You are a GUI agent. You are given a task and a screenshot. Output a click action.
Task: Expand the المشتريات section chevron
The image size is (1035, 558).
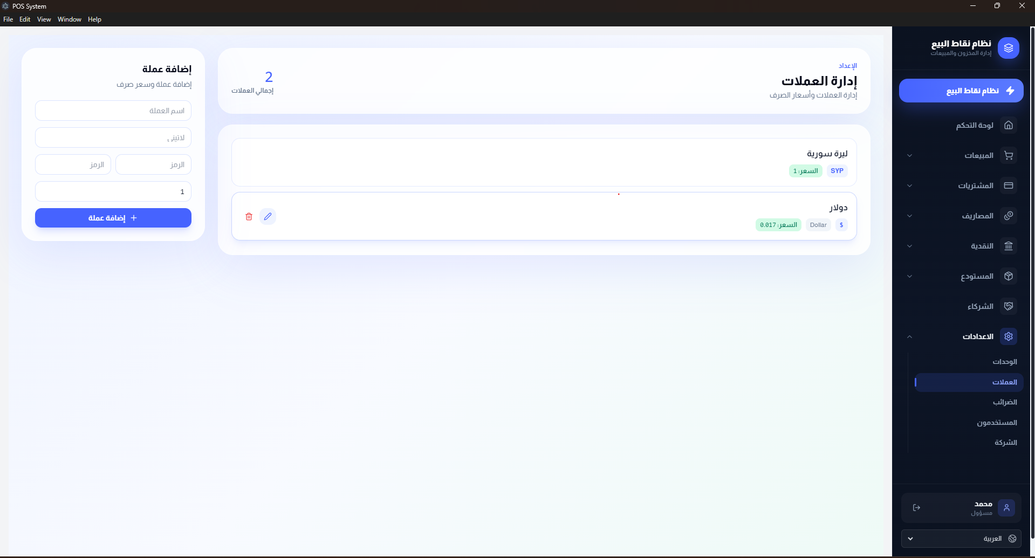coord(910,186)
